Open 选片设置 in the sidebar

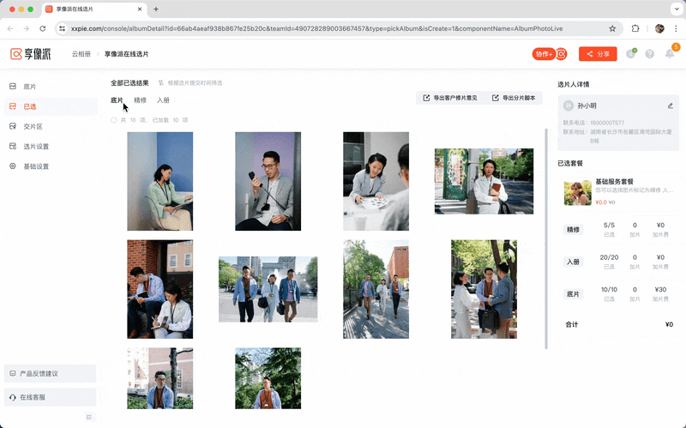pos(36,146)
